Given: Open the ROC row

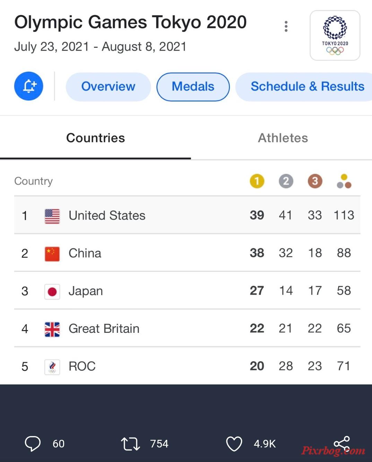Looking at the screenshot, I should coord(187,366).
